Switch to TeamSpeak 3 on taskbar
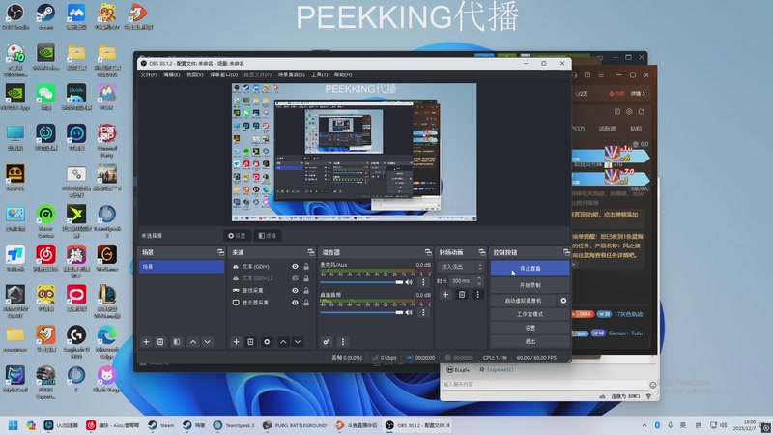 [x=234, y=425]
